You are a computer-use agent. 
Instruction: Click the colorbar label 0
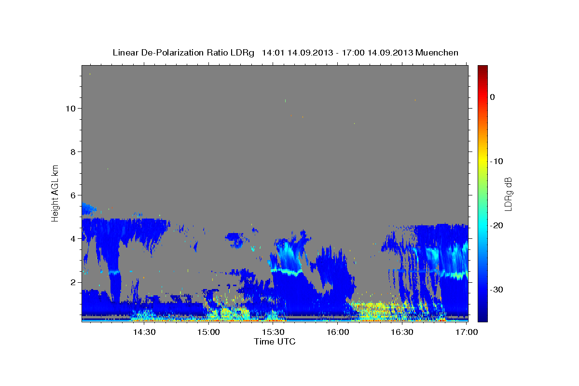coord(493,97)
